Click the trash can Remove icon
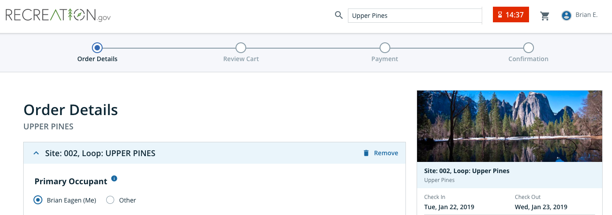 pos(366,153)
